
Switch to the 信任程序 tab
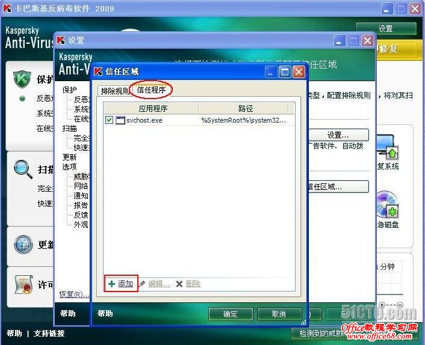click(151, 90)
